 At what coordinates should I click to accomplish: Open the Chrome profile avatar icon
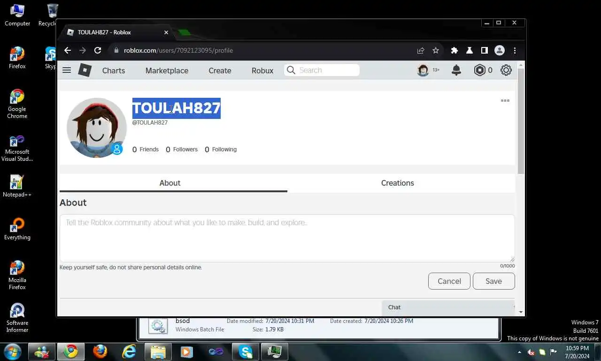tap(500, 50)
